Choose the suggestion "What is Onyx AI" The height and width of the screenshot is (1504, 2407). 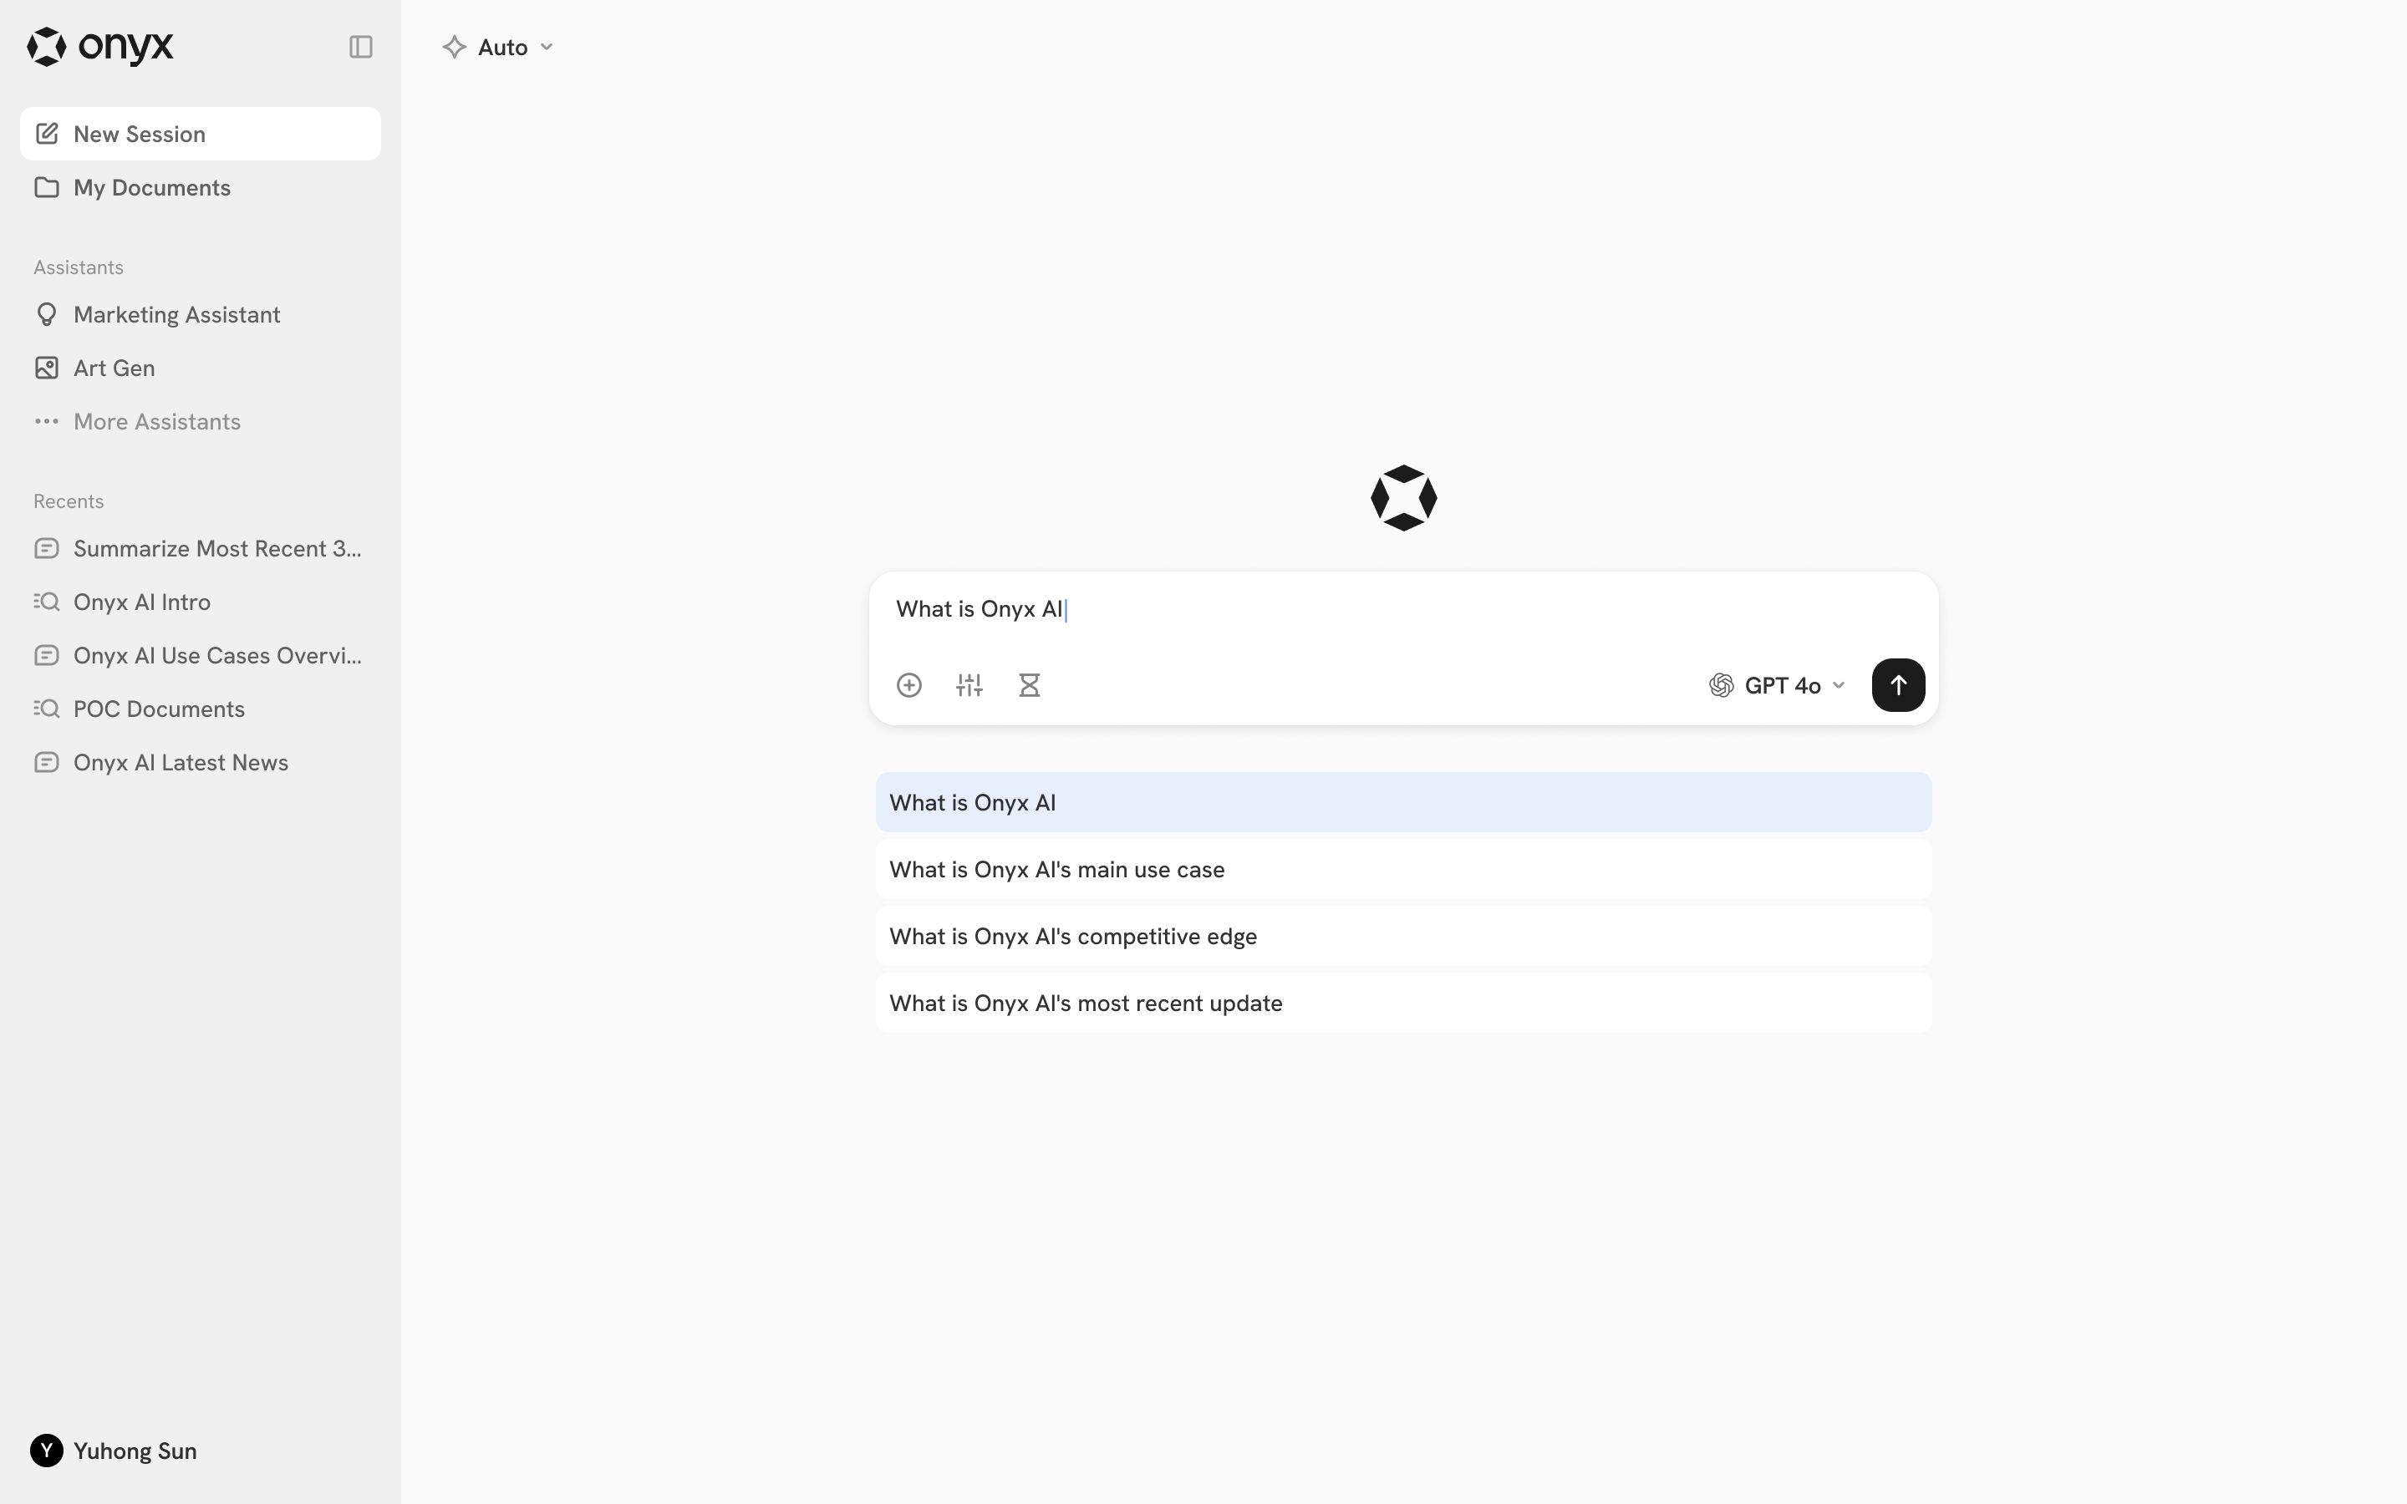click(1403, 803)
